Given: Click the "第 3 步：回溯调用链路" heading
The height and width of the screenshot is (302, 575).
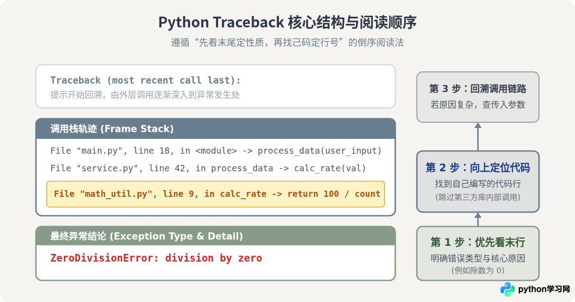Looking at the screenshot, I should pyautogui.click(x=478, y=89).
